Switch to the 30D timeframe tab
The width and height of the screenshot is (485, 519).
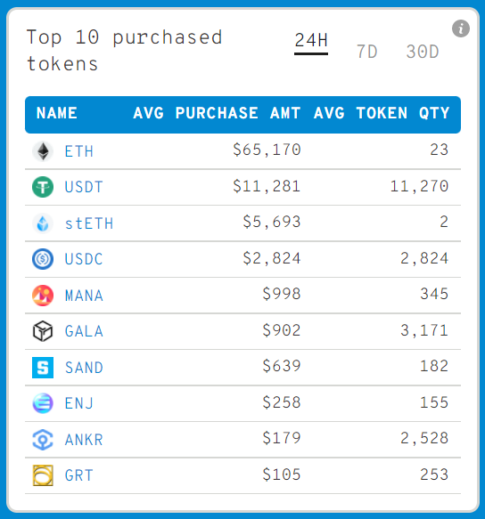pyautogui.click(x=423, y=52)
